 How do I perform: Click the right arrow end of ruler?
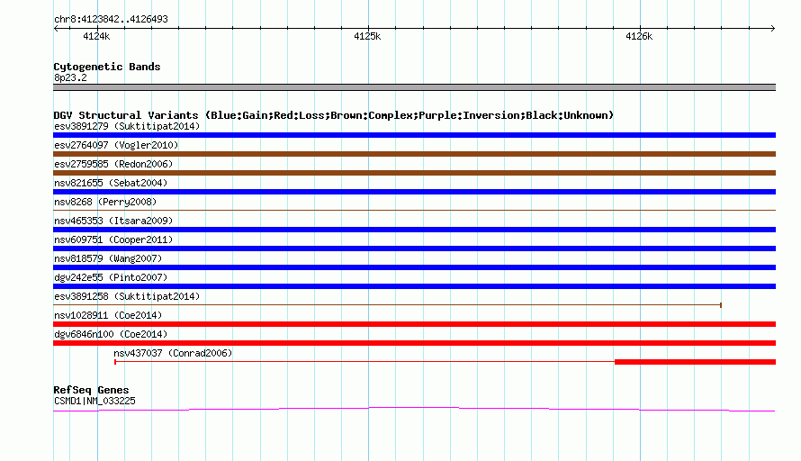[773, 28]
